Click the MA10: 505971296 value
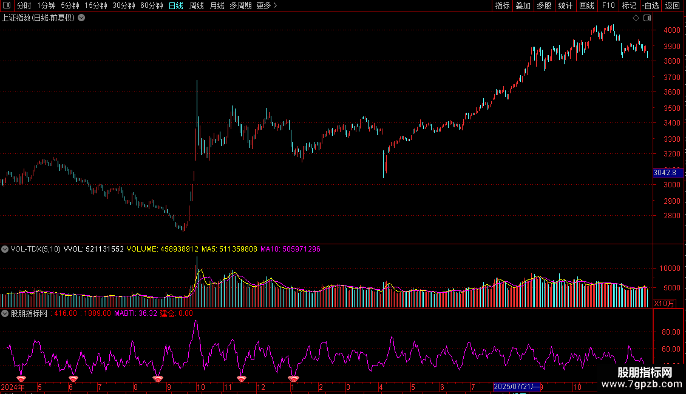Screen dimensions: 686x394 (x=291, y=249)
